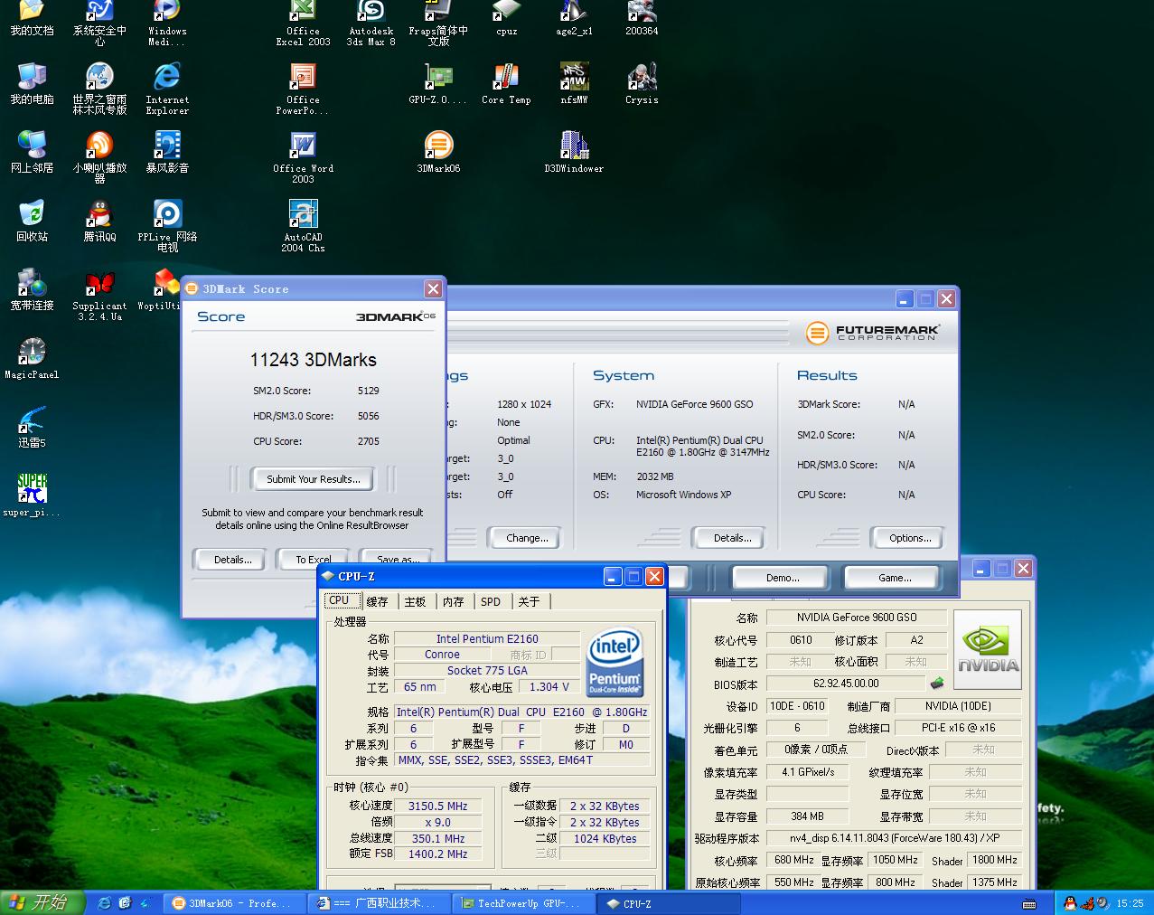Click Save as in 3DMark Score
This screenshot has height=915, width=1154.
(396, 559)
